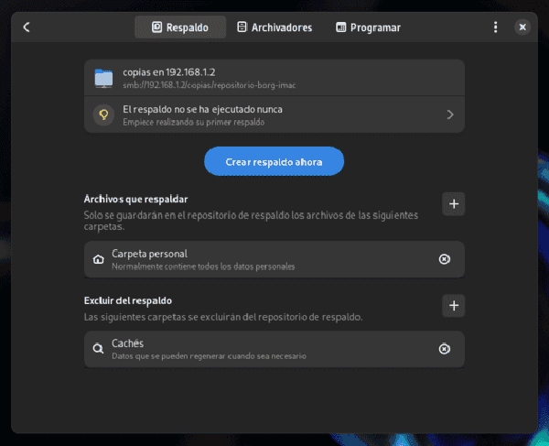Viewport: 549px width, 446px height.
Task: Click Crear respaldo ahora button
Action: (274, 161)
